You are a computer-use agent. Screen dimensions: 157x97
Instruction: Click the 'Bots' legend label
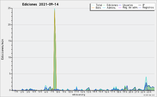tap(98, 8)
